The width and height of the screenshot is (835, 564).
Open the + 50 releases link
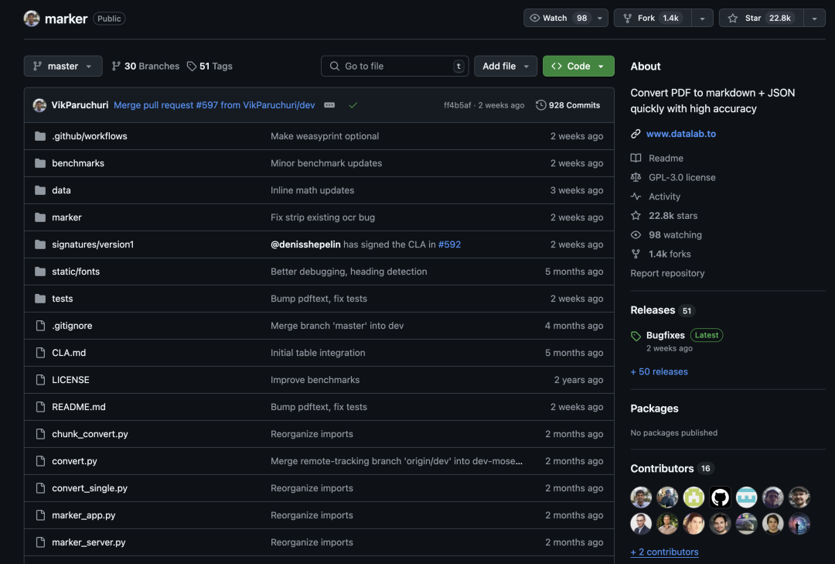[x=659, y=371]
